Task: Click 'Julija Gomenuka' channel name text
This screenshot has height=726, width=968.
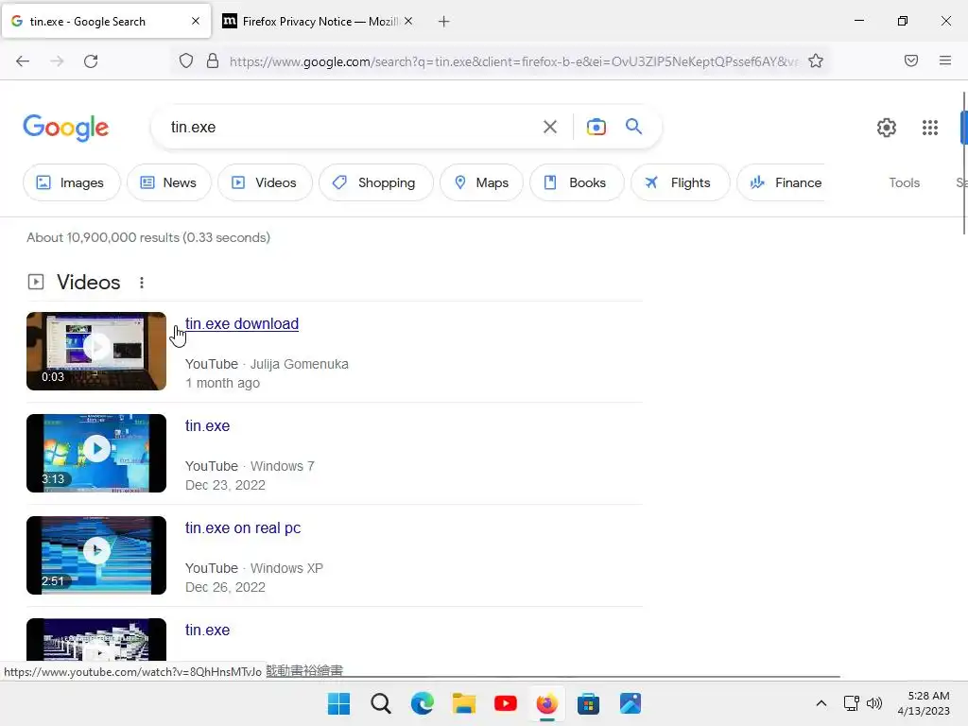Action: (299, 364)
